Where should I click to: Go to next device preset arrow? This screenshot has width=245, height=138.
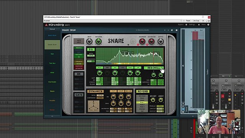click(x=168, y=30)
